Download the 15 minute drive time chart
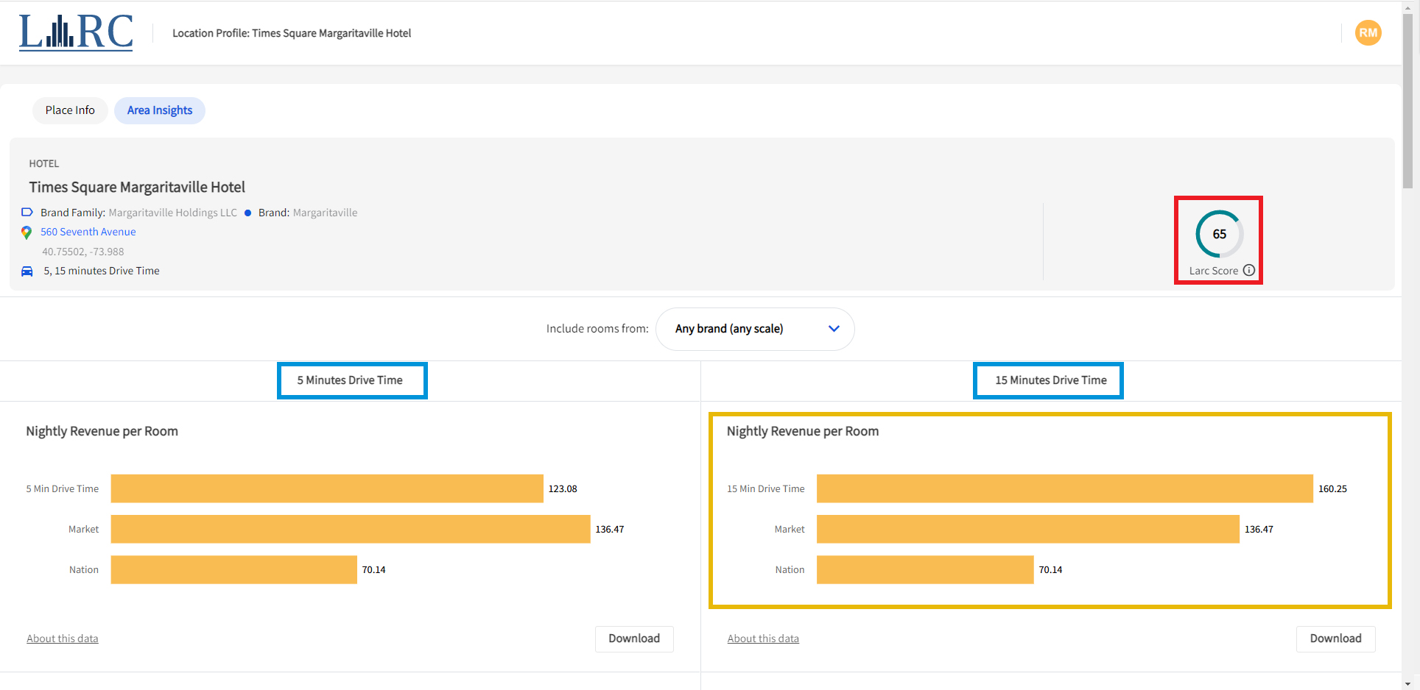The image size is (1420, 690). 1335,639
